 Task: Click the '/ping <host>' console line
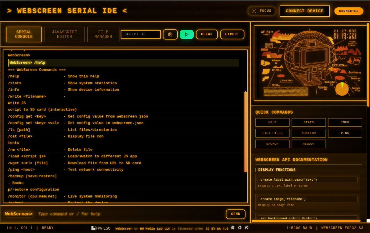pyautogui.click(x=66, y=170)
